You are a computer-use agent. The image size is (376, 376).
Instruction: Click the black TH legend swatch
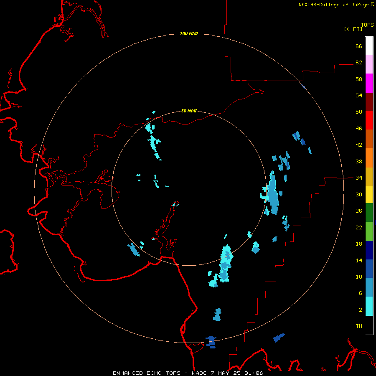point(369,325)
